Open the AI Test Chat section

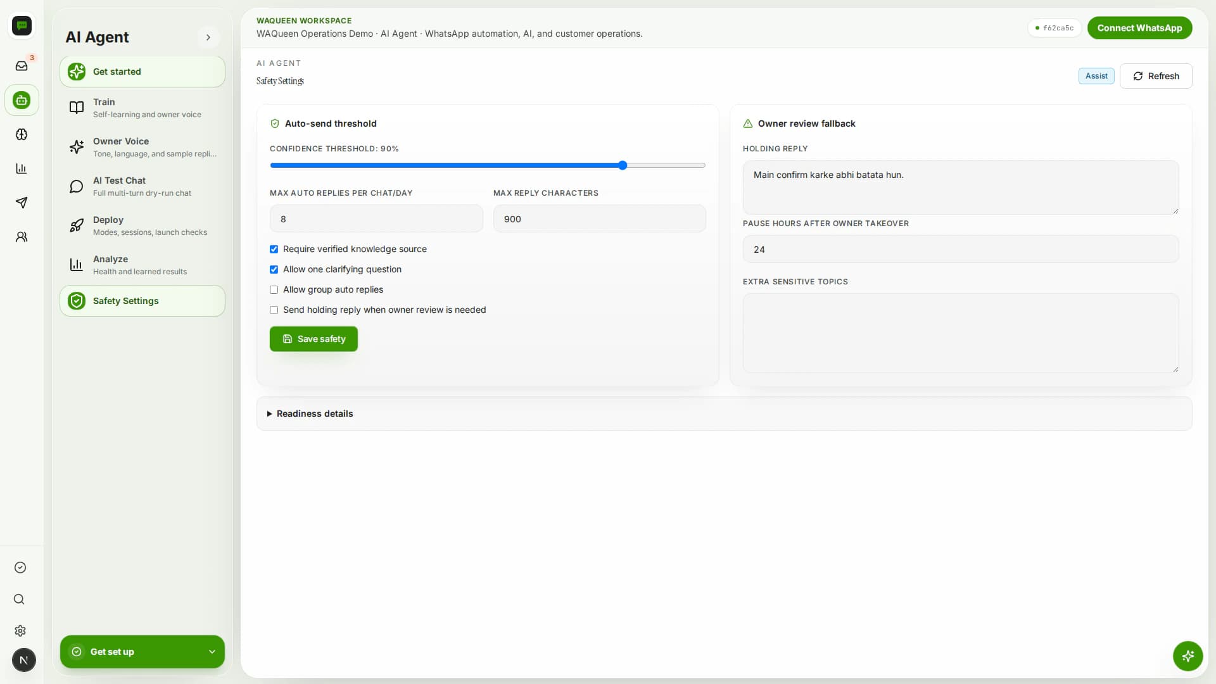pyautogui.click(x=142, y=186)
